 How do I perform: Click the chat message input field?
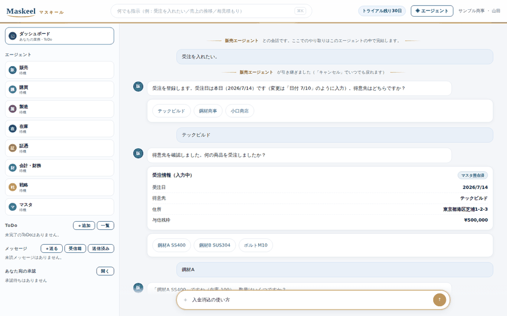[x=311, y=300]
